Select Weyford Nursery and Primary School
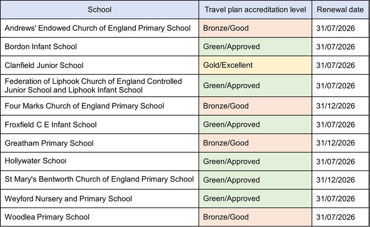This screenshot has height=227, width=370. point(68,198)
